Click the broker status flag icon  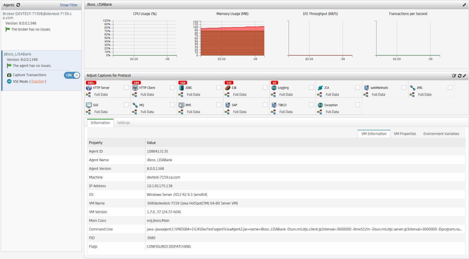pos(8,29)
